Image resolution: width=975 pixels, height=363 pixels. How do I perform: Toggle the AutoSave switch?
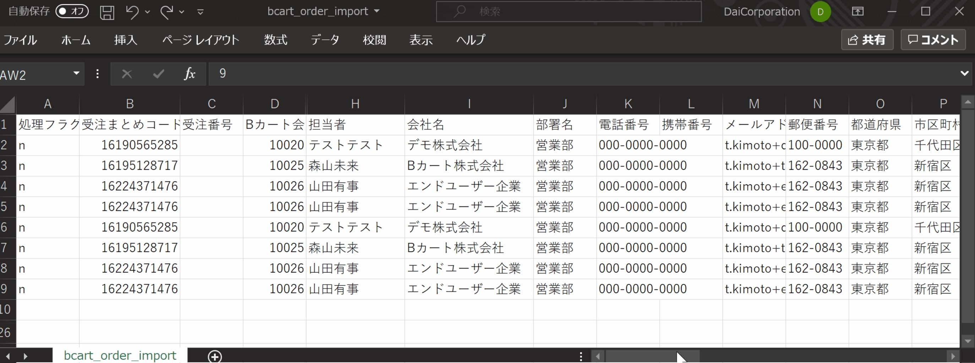[x=72, y=11]
